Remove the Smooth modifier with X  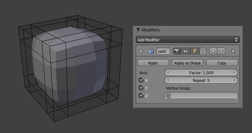[x=233, y=51]
